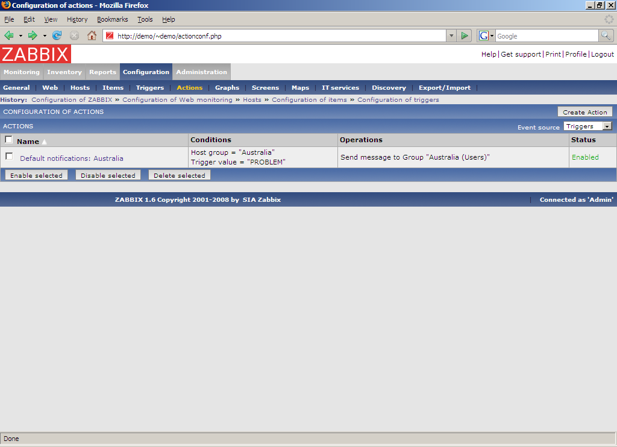617x447 pixels.
Task: Click the Get support link
Action: point(521,54)
